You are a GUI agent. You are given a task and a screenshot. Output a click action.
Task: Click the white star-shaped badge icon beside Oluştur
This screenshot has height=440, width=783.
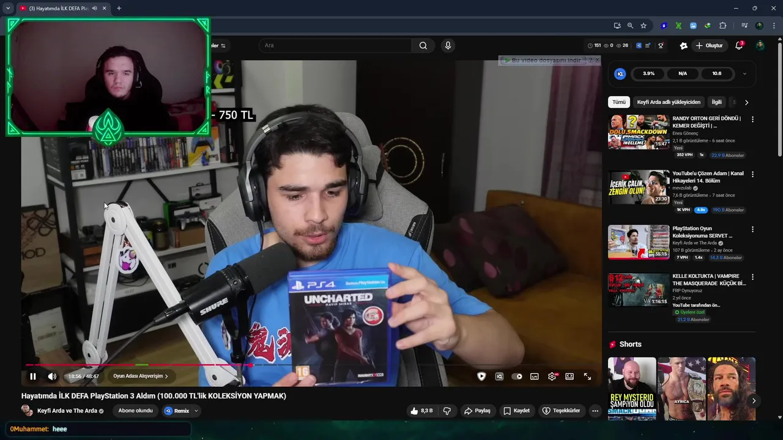tap(683, 45)
